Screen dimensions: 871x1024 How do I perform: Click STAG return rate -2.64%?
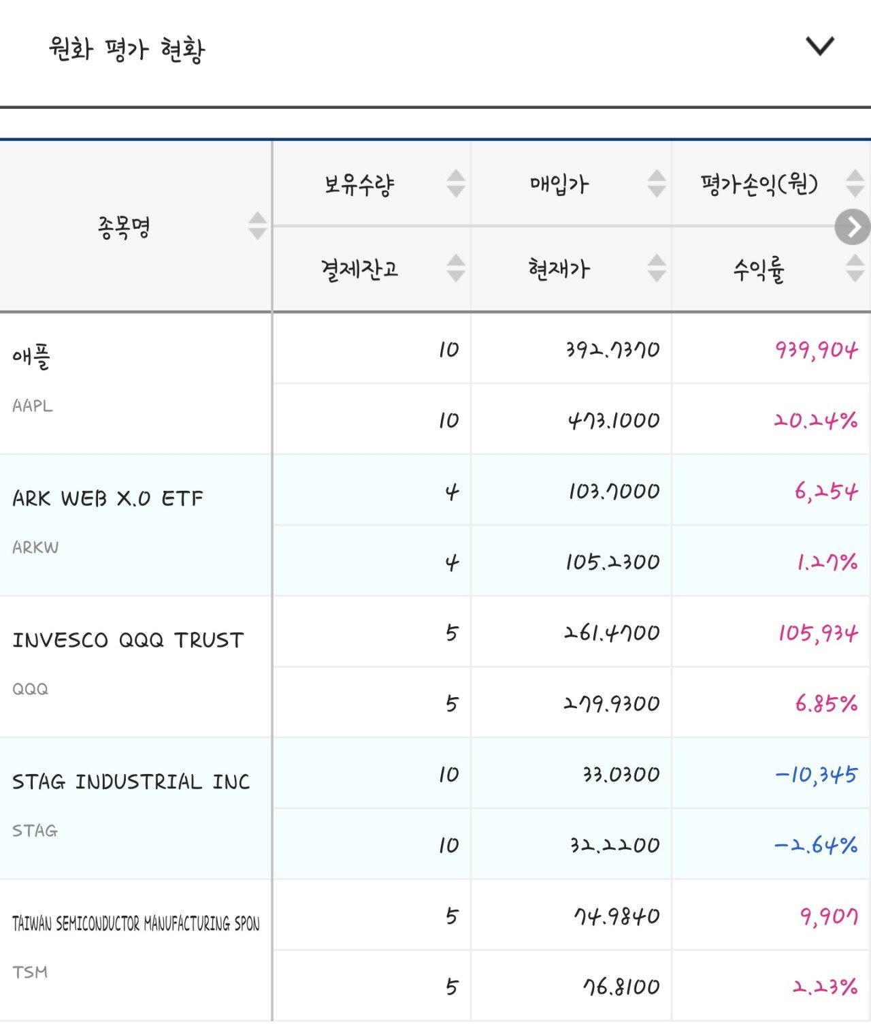[815, 846]
